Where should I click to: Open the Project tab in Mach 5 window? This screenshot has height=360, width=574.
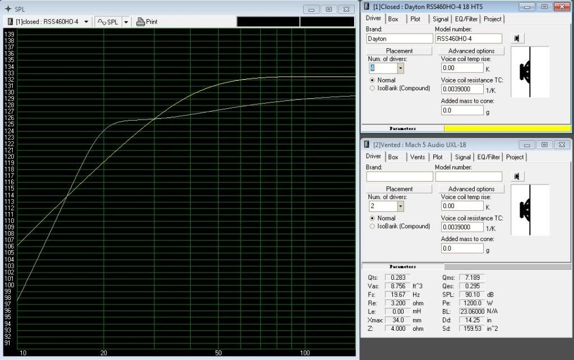(x=515, y=157)
